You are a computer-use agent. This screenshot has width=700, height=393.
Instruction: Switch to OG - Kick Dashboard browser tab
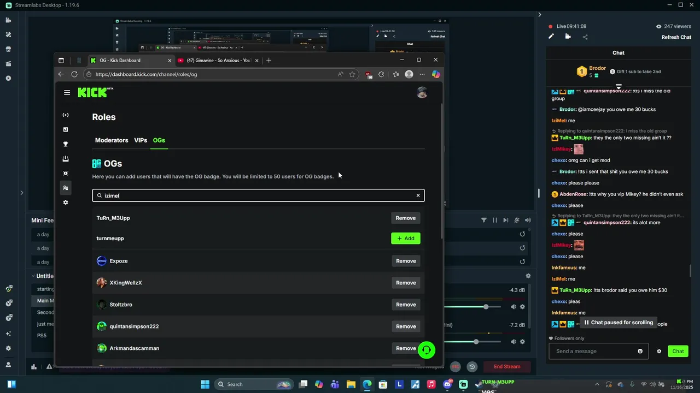[x=131, y=60]
